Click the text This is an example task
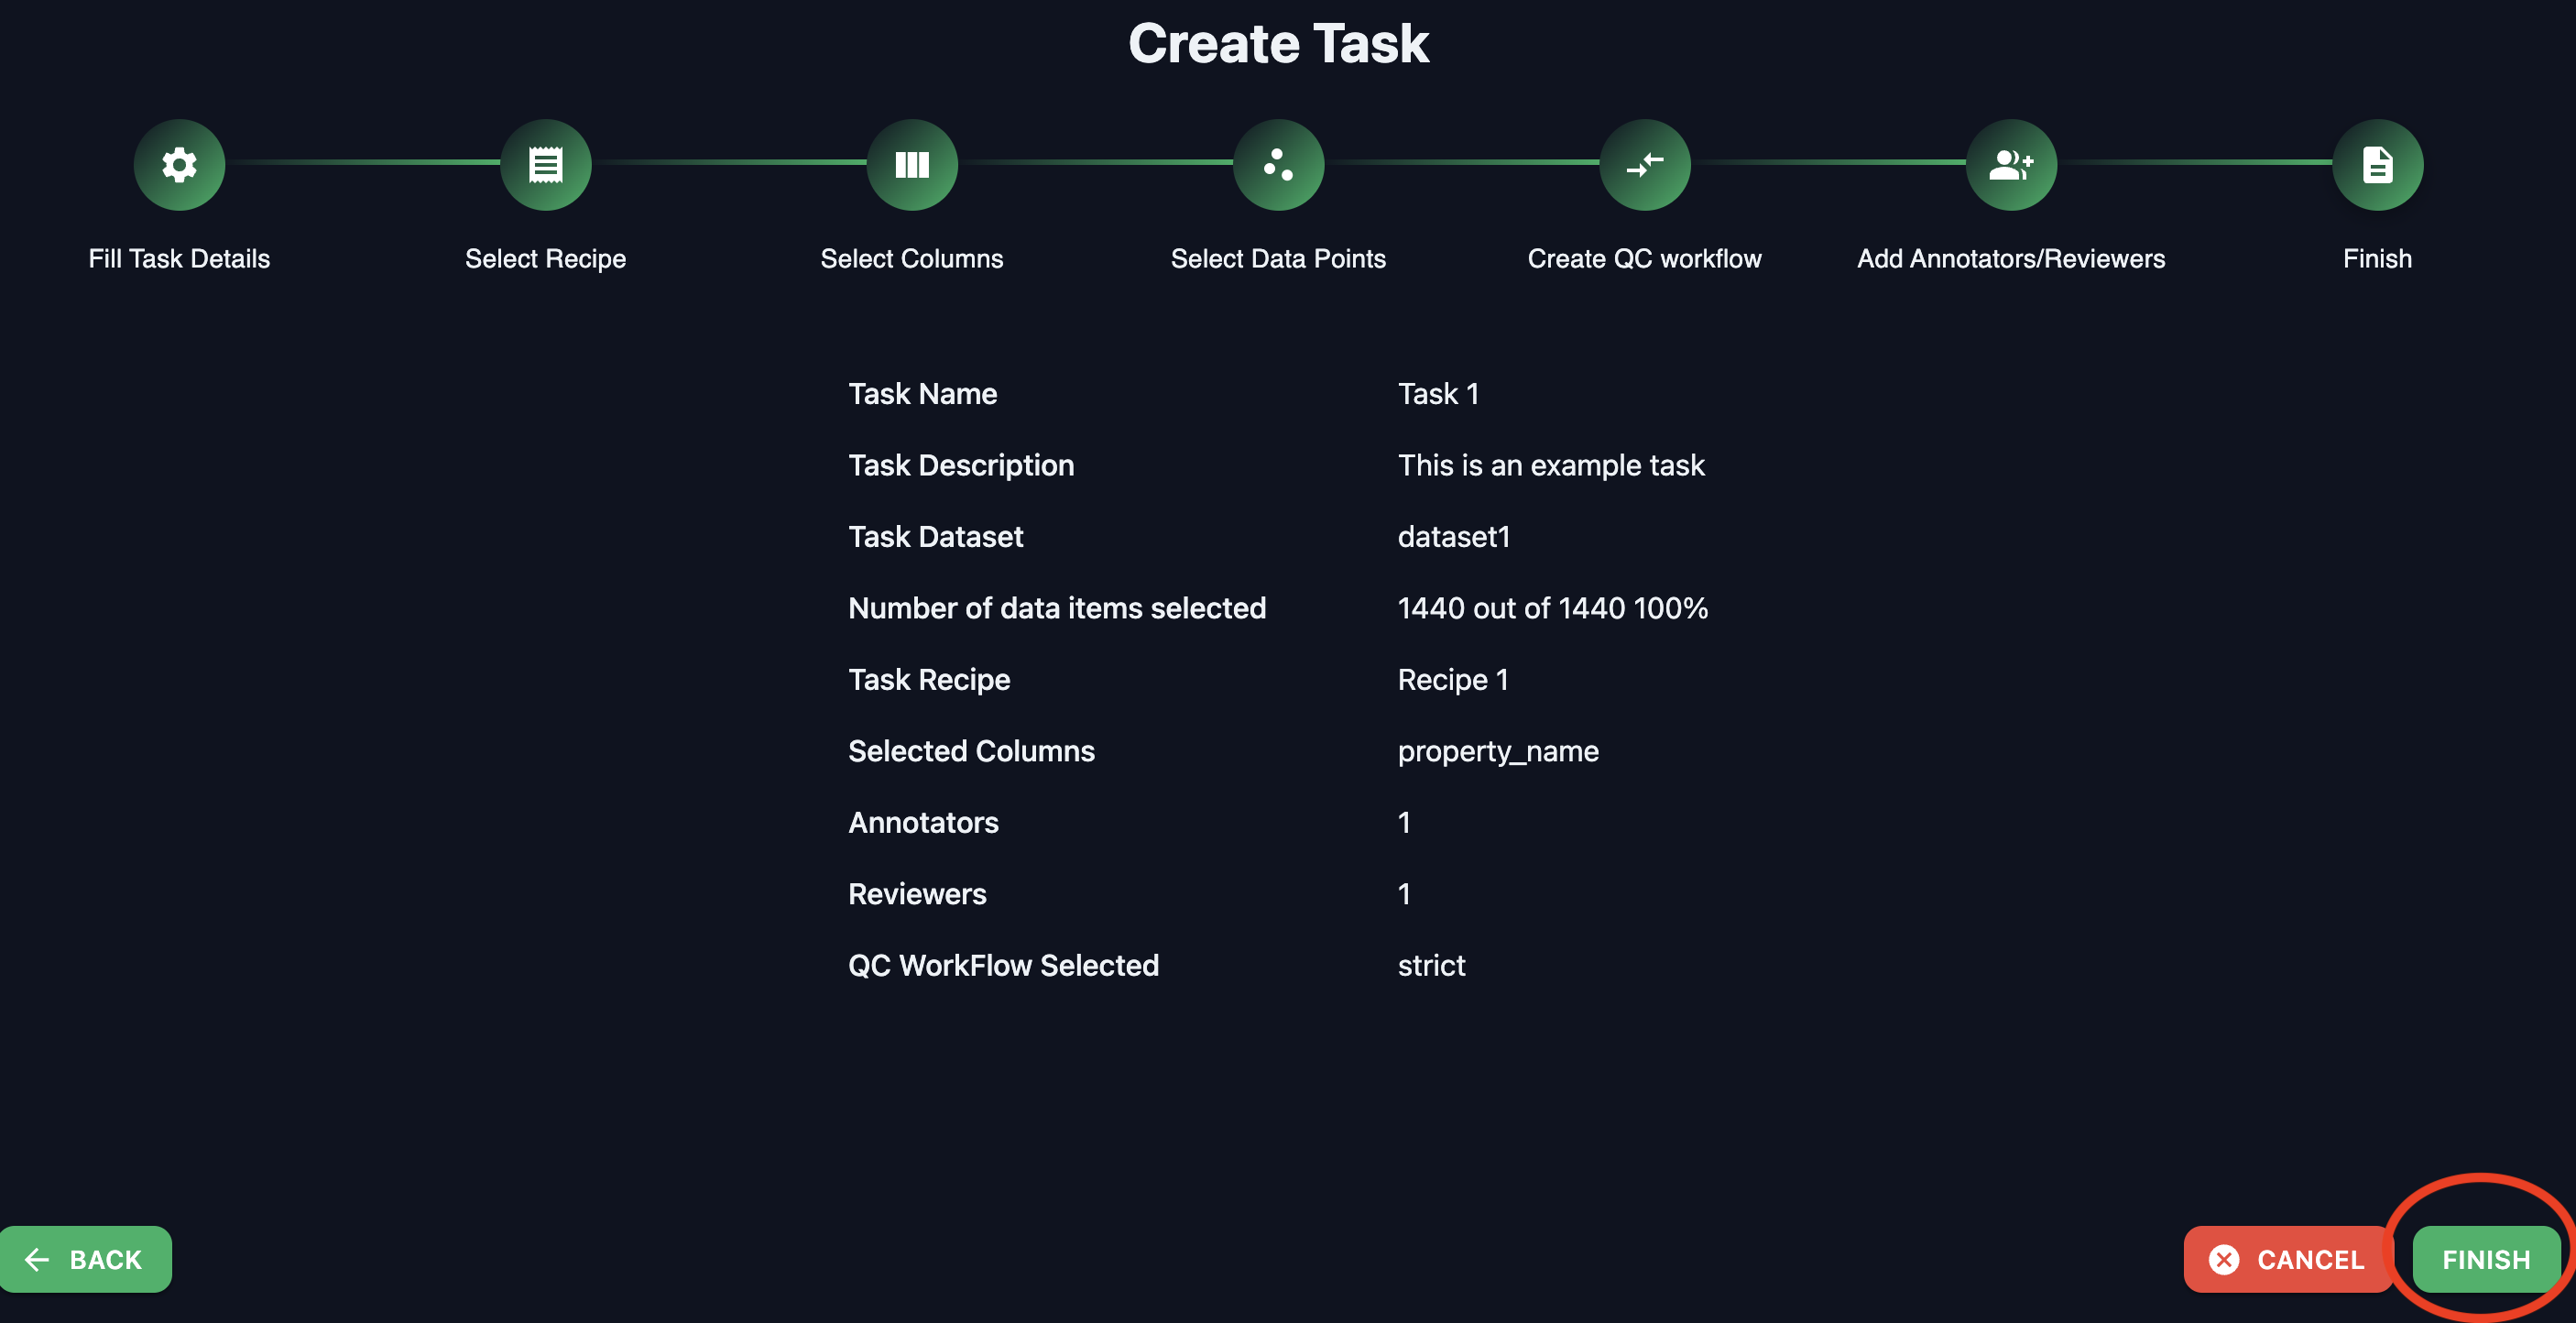 [1551, 466]
